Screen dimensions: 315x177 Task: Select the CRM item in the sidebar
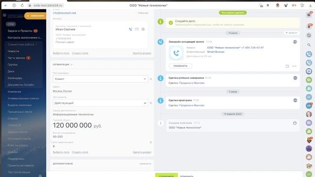point(11,24)
